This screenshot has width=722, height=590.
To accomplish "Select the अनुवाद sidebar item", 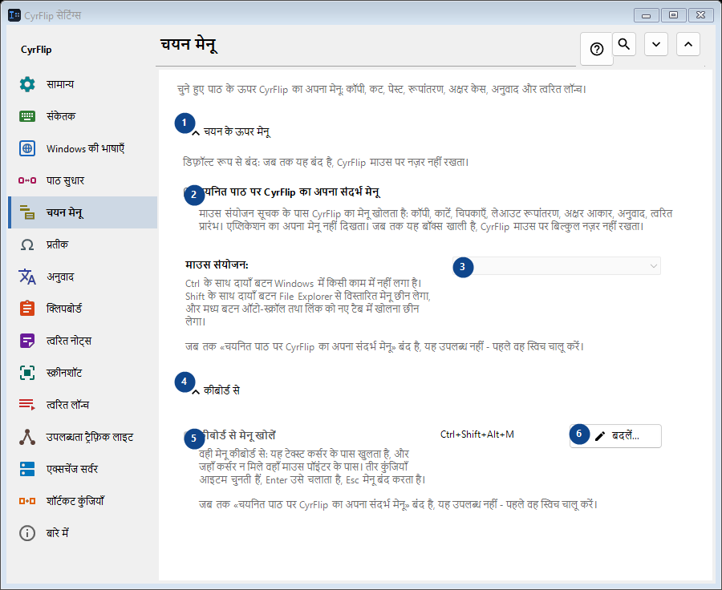I will pos(83,277).
